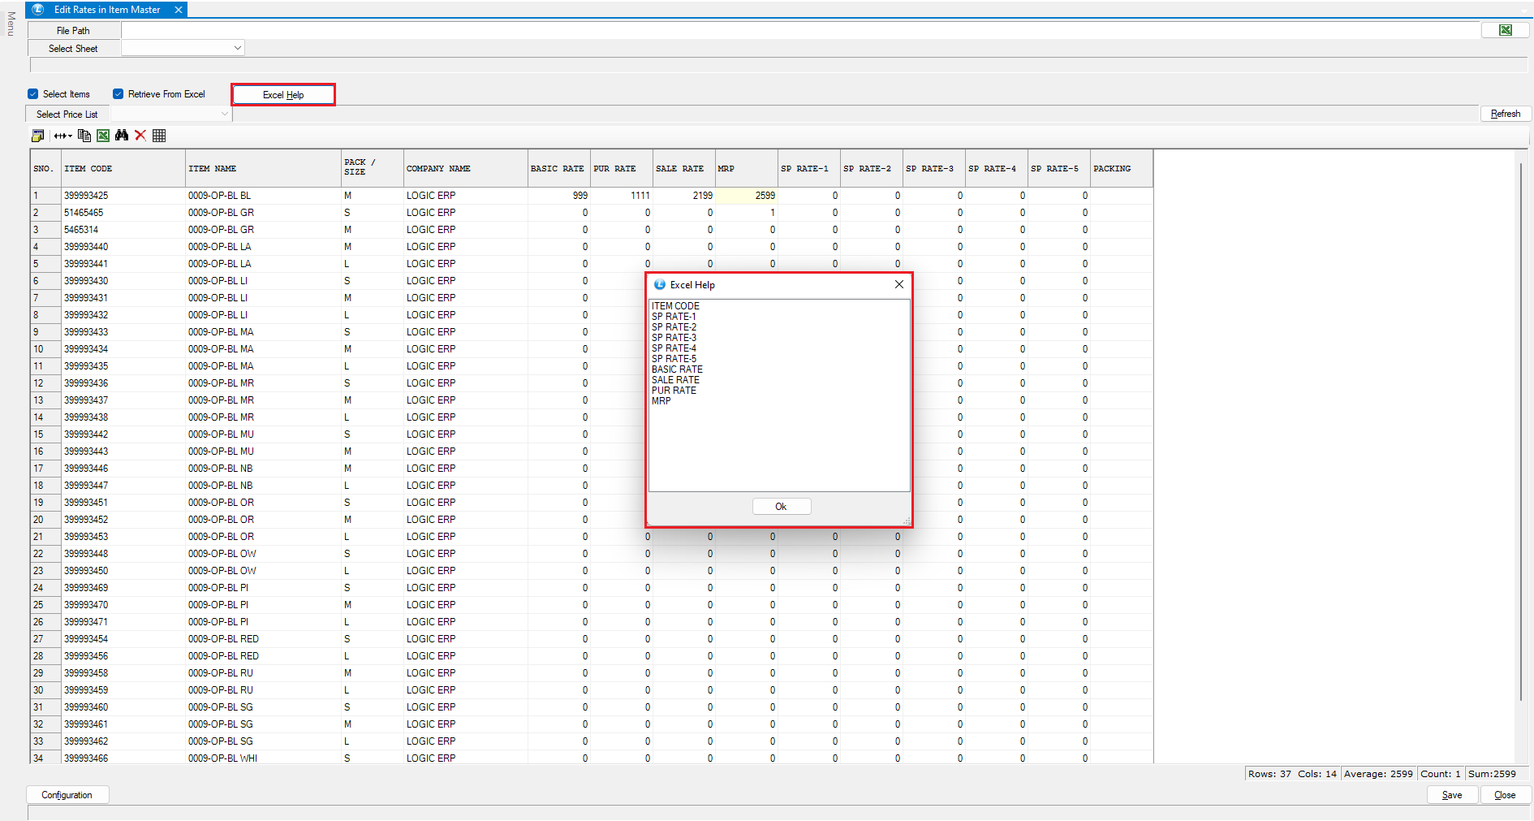Image resolution: width=1534 pixels, height=821 pixels.
Task: Click Excel browse icon beside File Path
Action: [x=1505, y=30]
